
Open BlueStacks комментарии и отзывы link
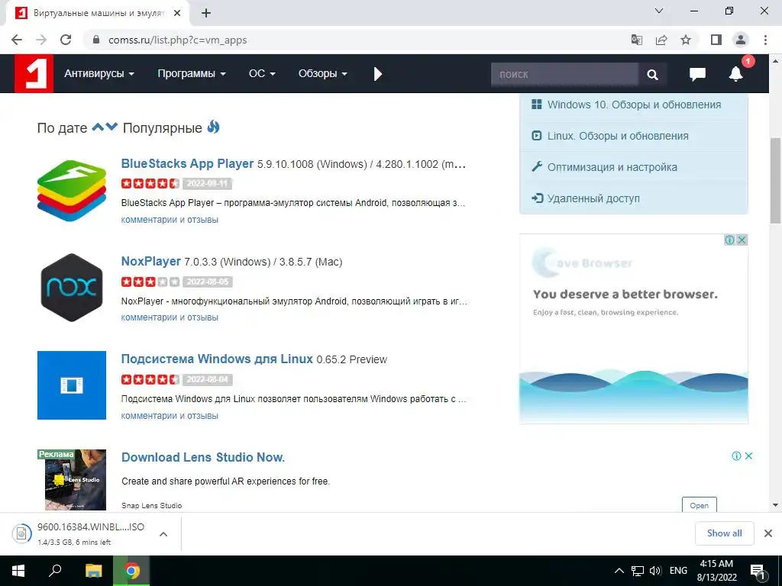(x=170, y=219)
